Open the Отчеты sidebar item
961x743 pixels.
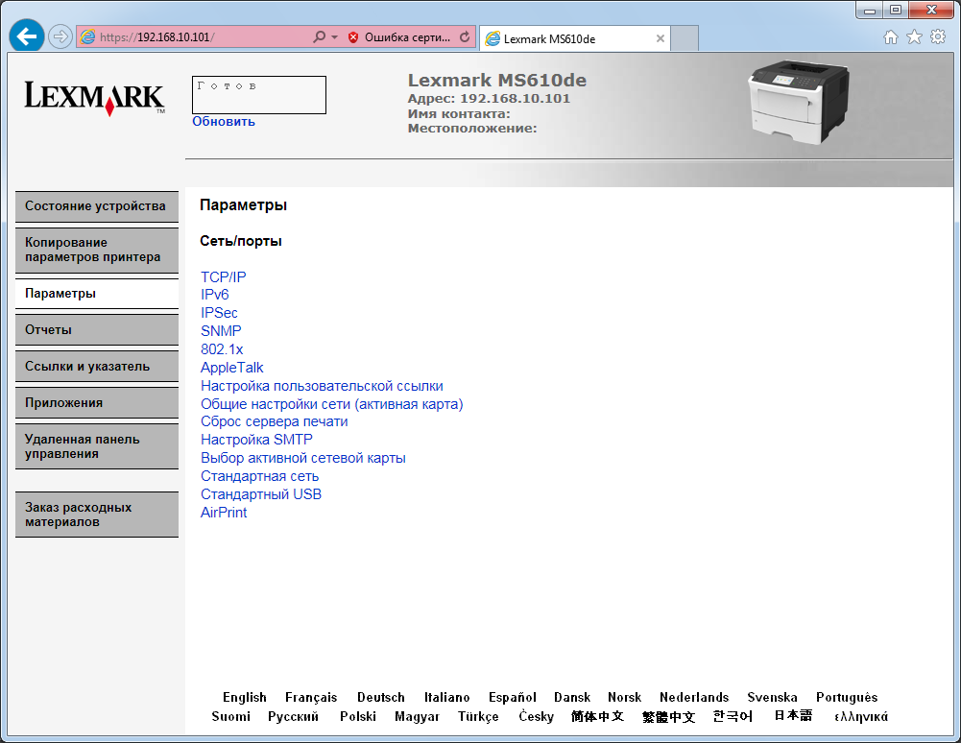click(x=97, y=330)
